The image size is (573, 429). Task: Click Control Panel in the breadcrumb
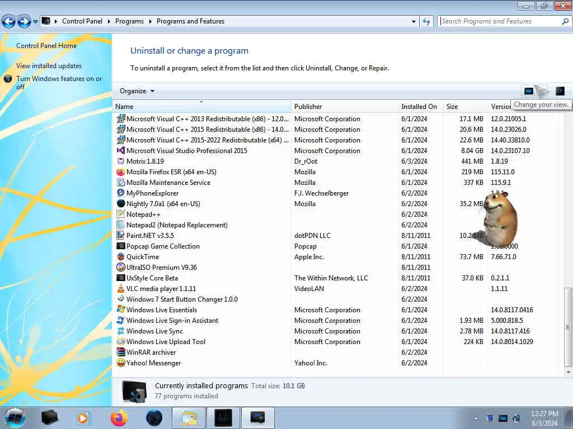(x=82, y=21)
